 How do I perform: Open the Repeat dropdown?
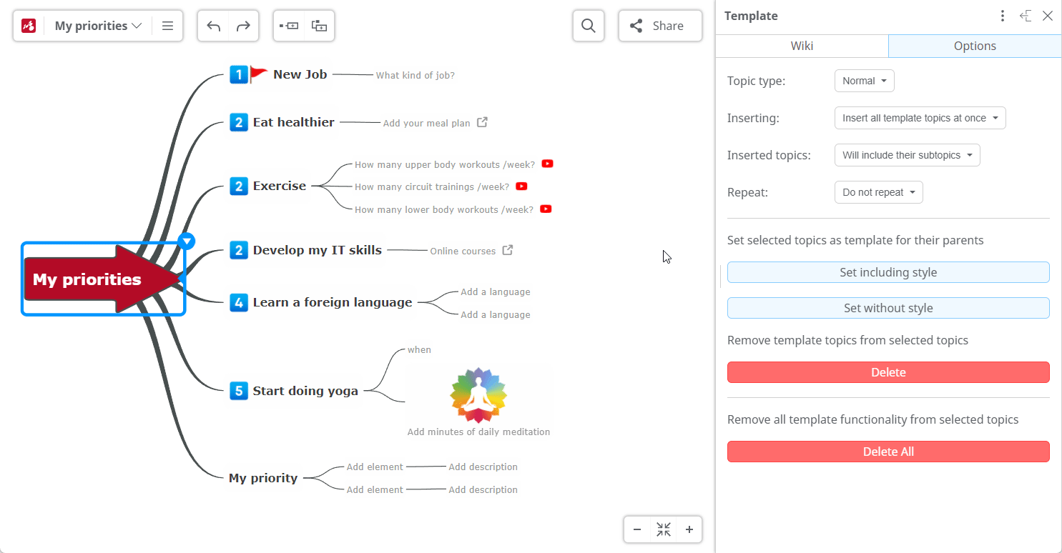pyautogui.click(x=878, y=192)
